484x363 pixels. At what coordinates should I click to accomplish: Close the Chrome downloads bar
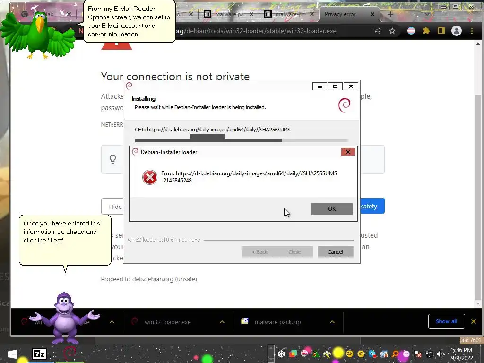[474, 321]
